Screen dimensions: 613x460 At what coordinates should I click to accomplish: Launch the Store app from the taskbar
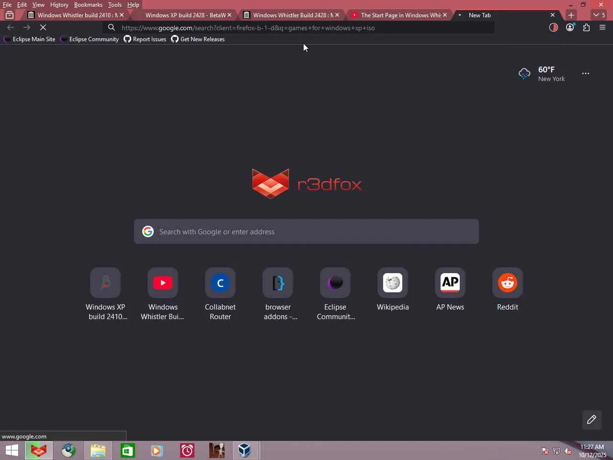pyautogui.click(x=127, y=450)
